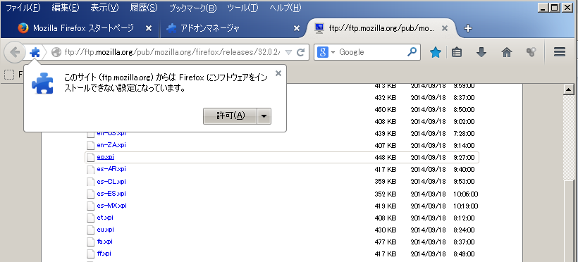Open the URL history dropdown arrow
The width and height of the screenshot is (578, 262).
[x=288, y=52]
